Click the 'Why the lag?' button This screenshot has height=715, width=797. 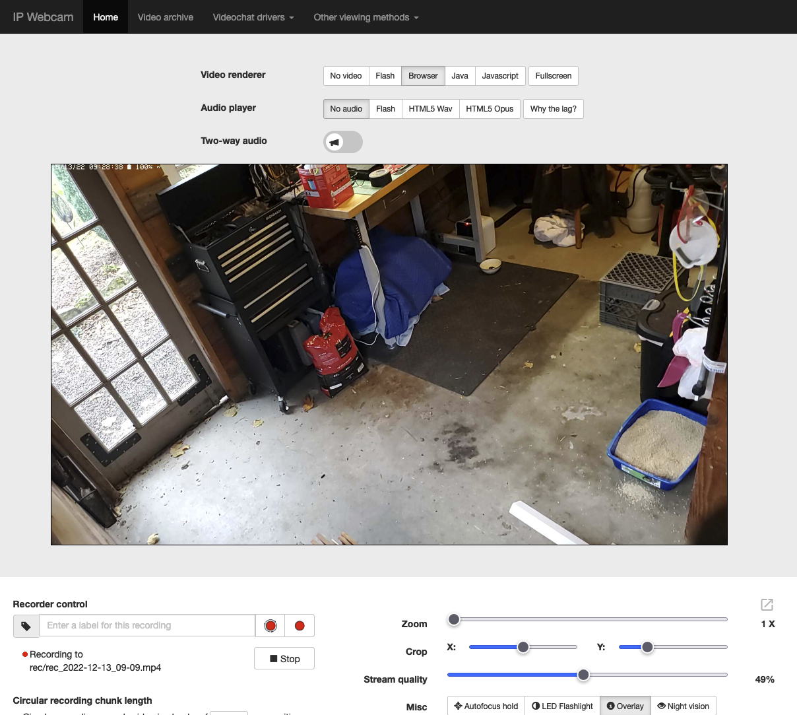tap(553, 109)
